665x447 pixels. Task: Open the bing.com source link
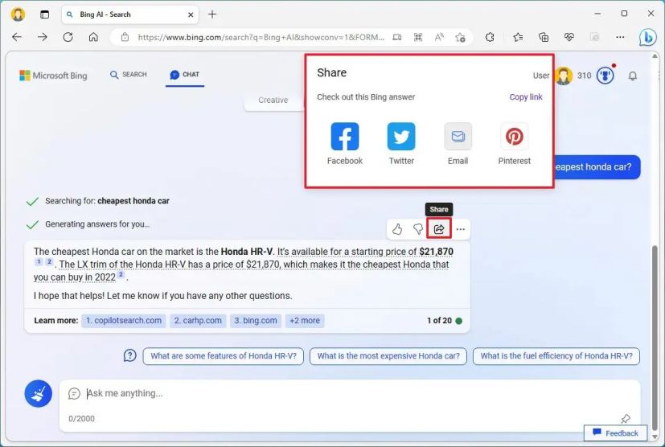[x=256, y=321]
